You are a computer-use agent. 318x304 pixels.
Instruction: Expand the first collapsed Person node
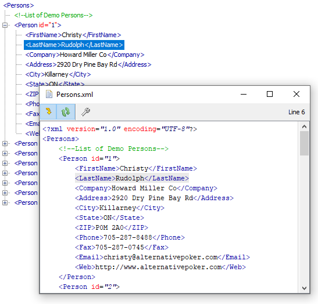5,143
